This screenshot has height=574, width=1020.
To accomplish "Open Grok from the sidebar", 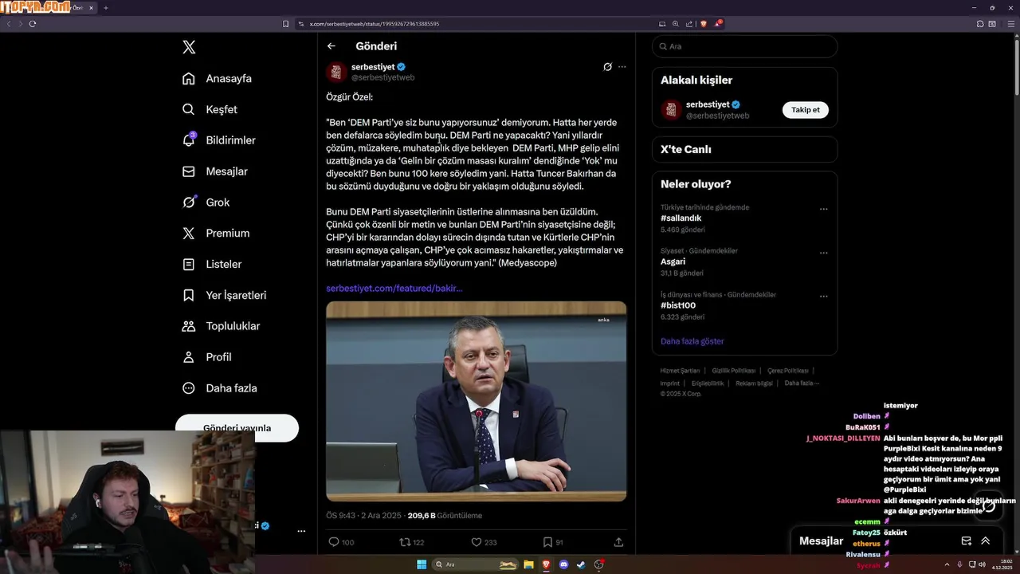I will point(206,202).
